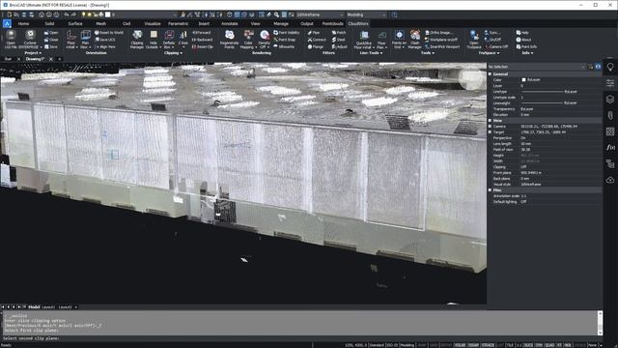618x348 pixels.
Task: Expand the Clipping panel dropdown
Action: point(173,53)
